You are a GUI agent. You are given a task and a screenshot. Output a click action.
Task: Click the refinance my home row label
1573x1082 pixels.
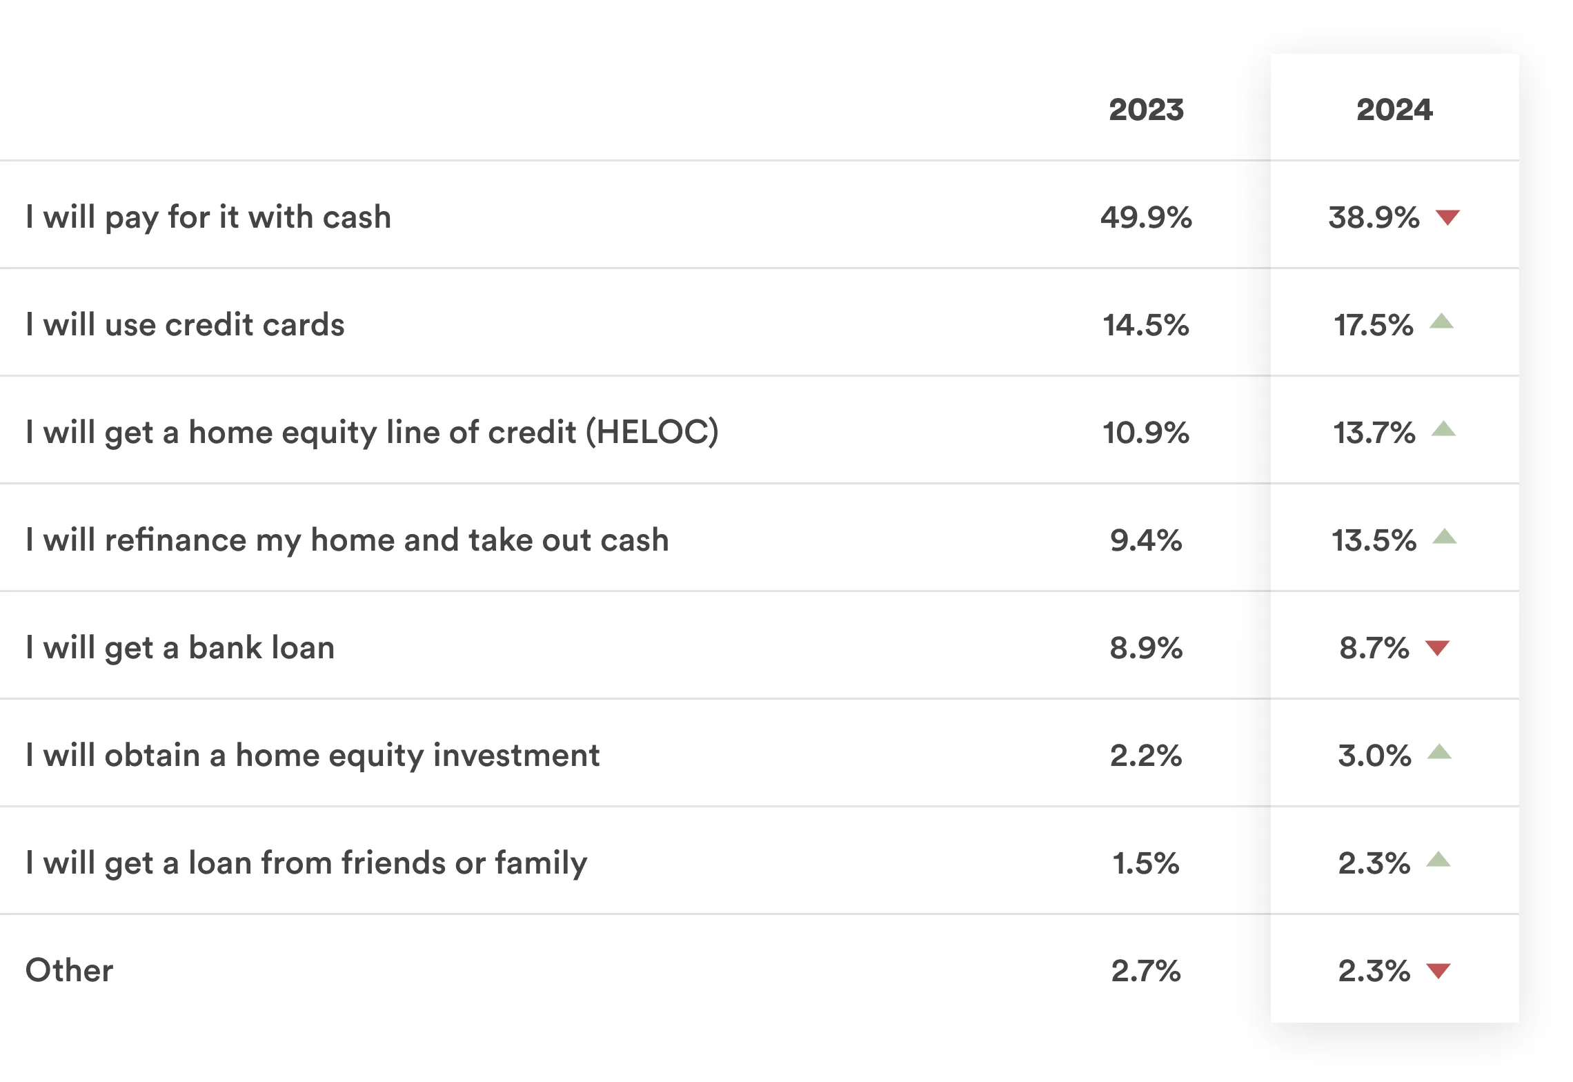point(347,540)
